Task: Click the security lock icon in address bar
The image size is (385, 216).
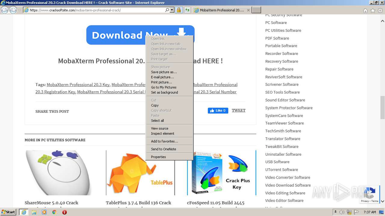Action: [179, 10]
